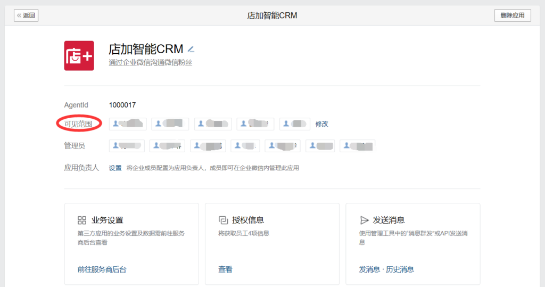Viewport: 545px width, 287px height.
Task: Open 前往服务商后台 link
Action: (x=102, y=269)
